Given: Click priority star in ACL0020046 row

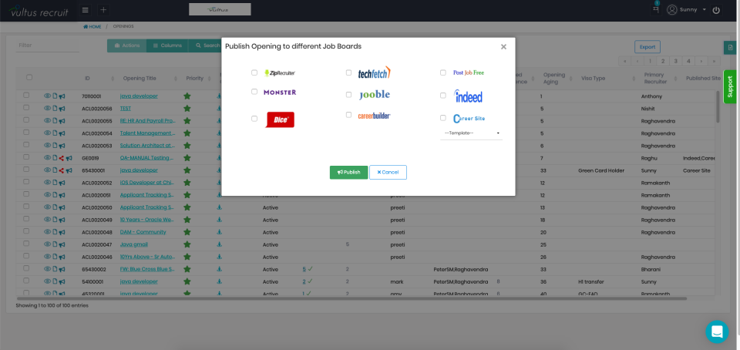Looking at the screenshot, I should click(187, 257).
